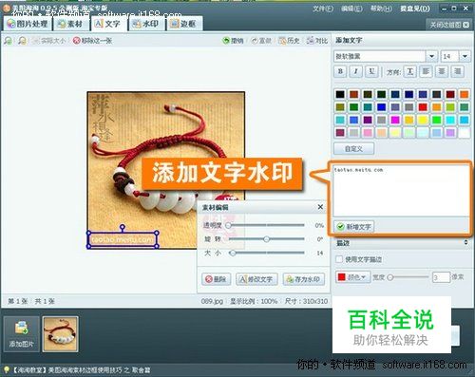Click the zoom in magnifier icon
Viewport: 475px width, 377px height.
tap(9, 41)
